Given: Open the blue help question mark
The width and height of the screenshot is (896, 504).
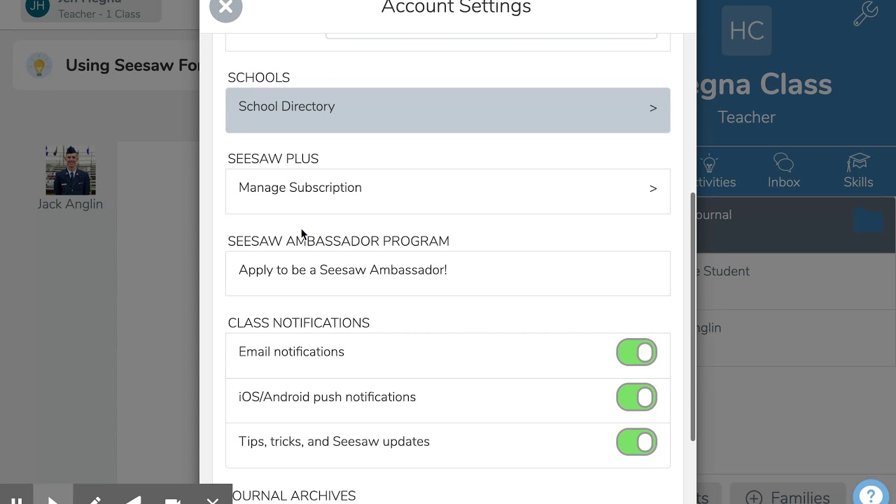Looking at the screenshot, I should click(x=870, y=494).
